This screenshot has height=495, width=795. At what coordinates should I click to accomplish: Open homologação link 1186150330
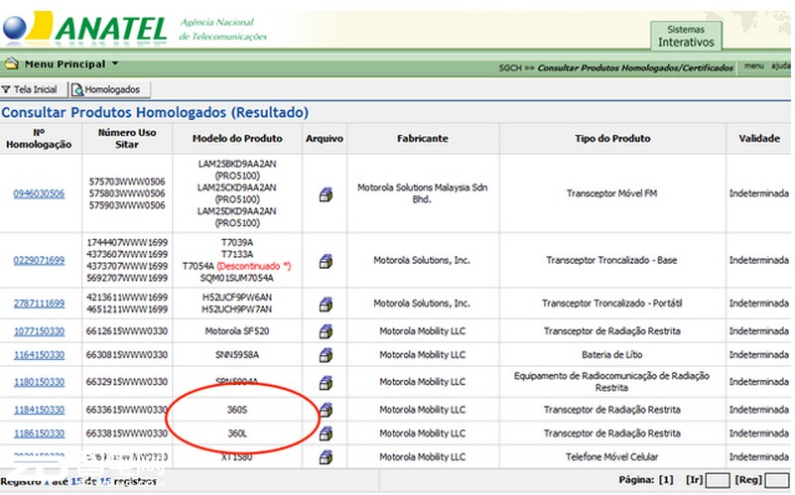click(39, 433)
